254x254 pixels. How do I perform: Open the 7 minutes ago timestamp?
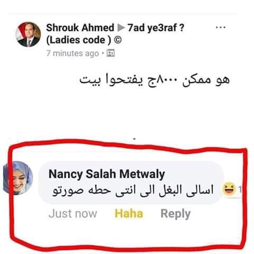click(72, 53)
